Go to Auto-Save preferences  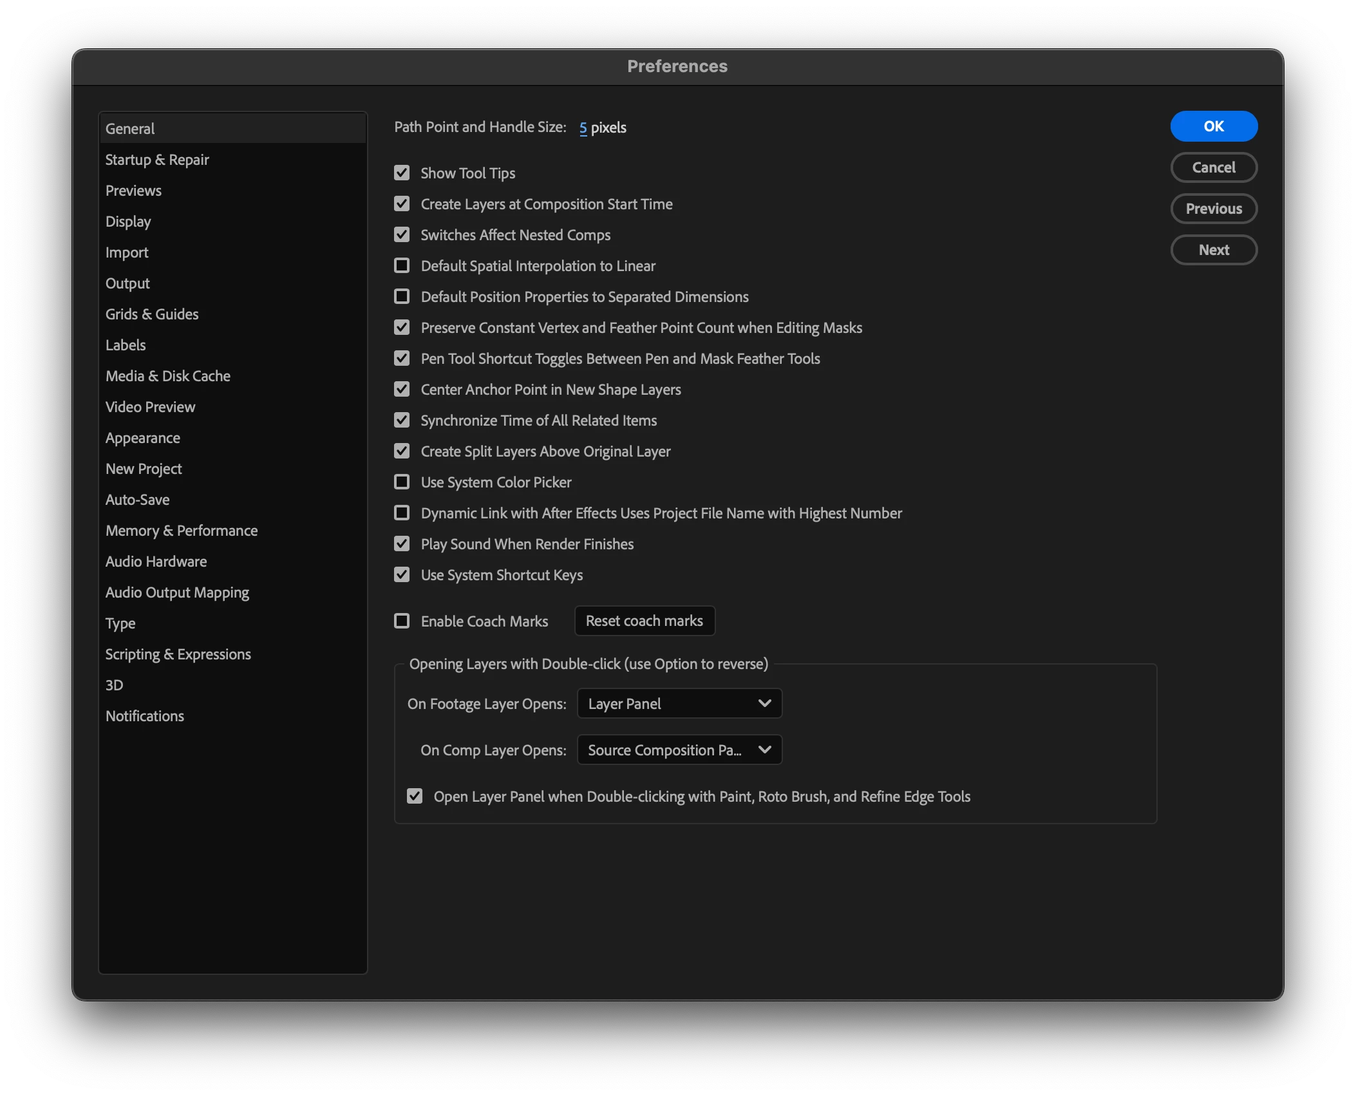click(138, 500)
